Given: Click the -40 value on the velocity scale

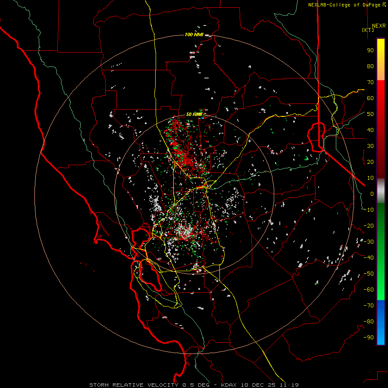Looking at the screenshot, I should coord(369,258).
